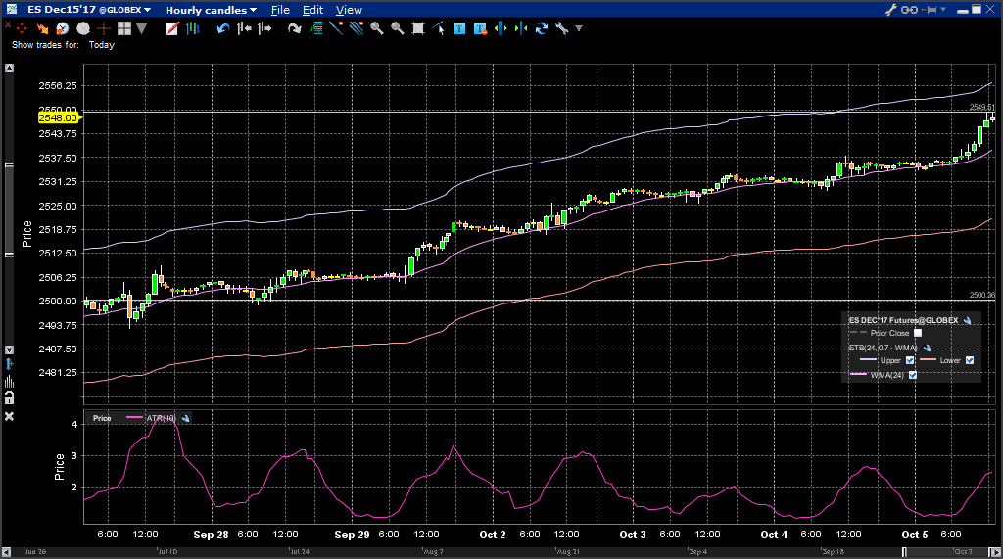1003x559 pixels.
Task: Compress time axis with inward green arrows
Action: tap(521, 28)
